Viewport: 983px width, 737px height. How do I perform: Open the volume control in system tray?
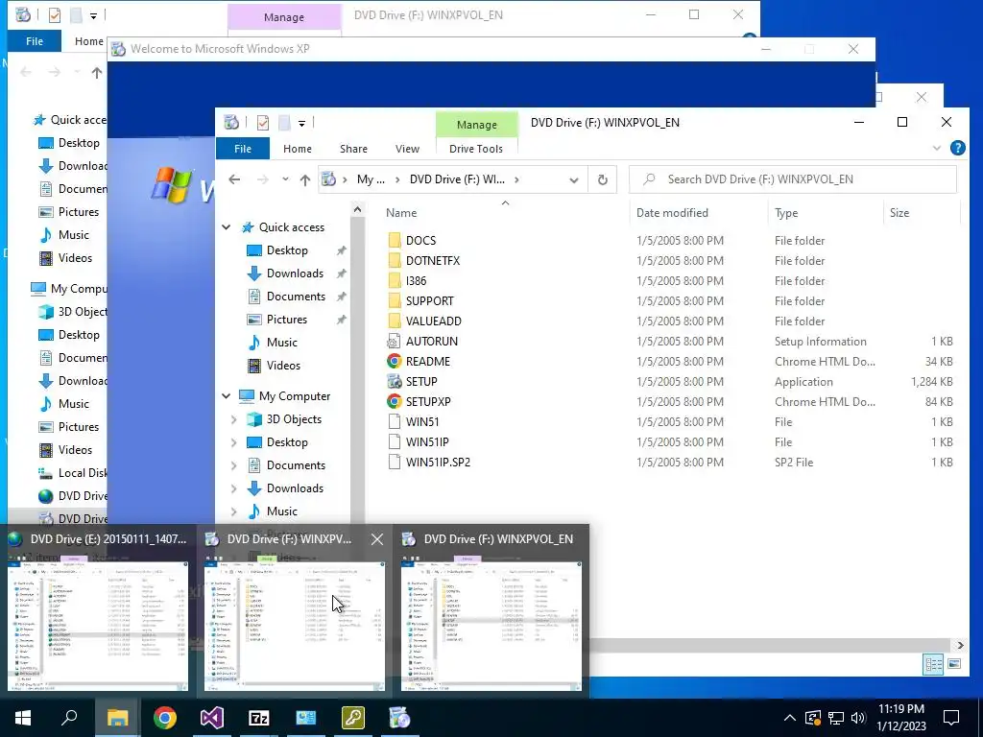858,718
